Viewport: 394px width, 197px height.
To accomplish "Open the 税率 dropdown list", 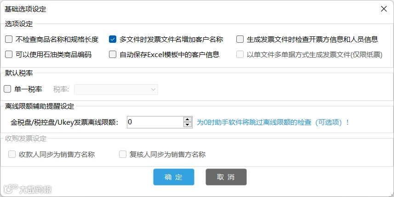I will pyautogui.click(x=116, y=89).
